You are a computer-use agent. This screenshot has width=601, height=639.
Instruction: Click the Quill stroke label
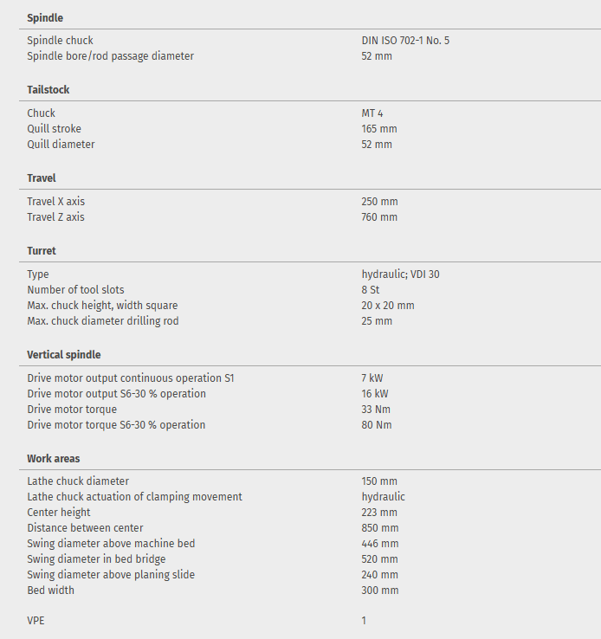click(55, 129)
